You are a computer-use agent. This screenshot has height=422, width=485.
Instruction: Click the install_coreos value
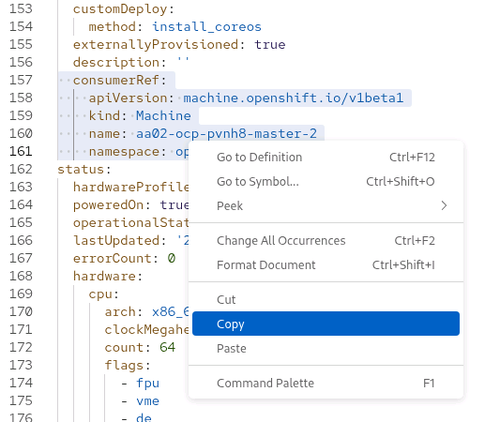point(206,27)
